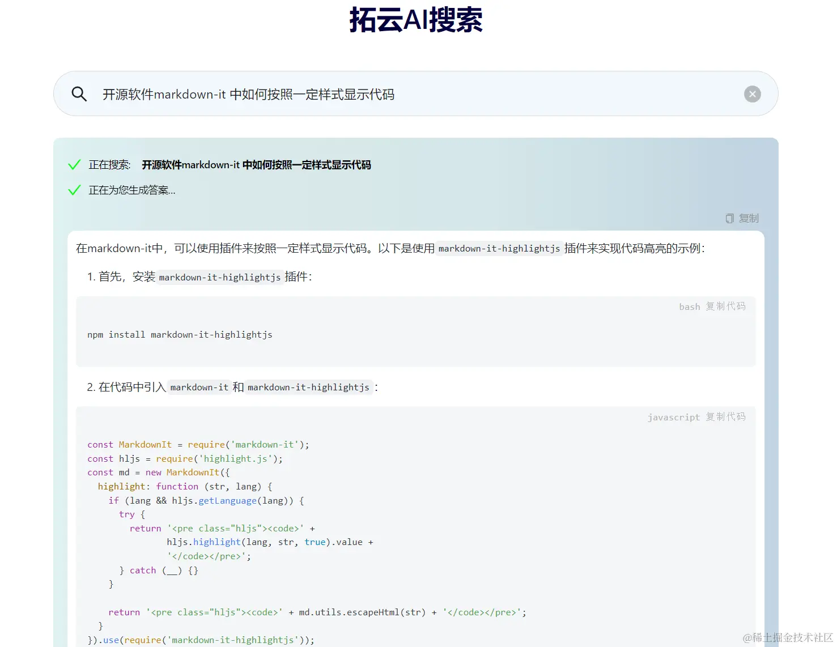Select the inline code markdown-it in step 2
Screen dimensions: 837x647
click(x=199, y=387)
